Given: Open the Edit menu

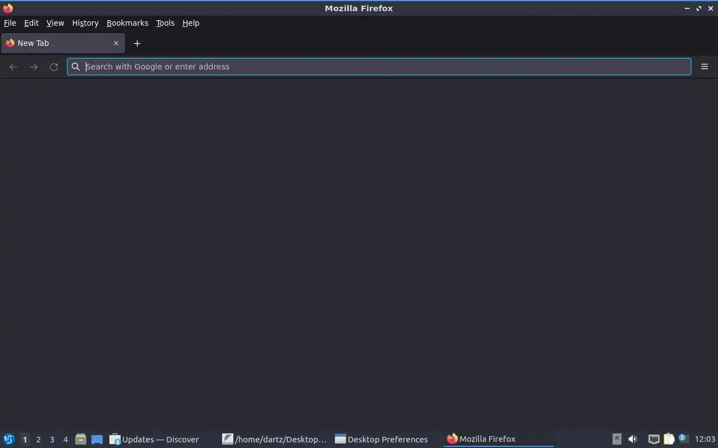Looking at the screenshot, I should pos(31,23).
